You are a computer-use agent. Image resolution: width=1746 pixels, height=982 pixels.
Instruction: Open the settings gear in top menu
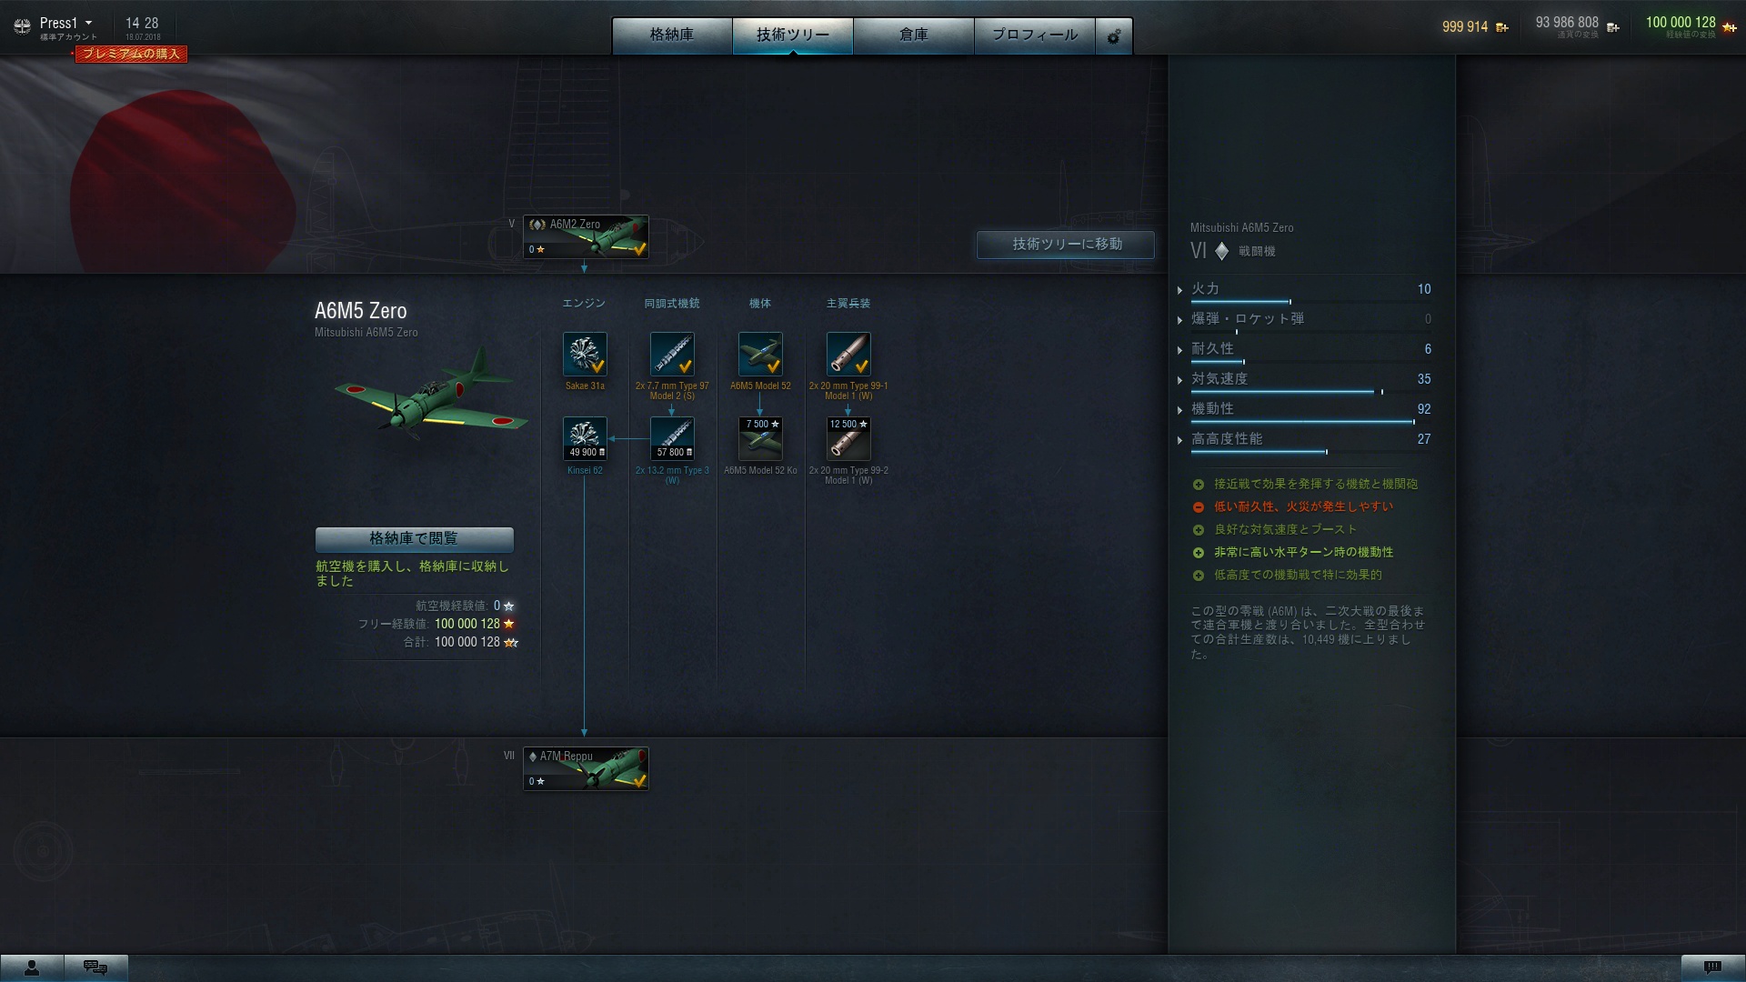tap(1114, 36)
